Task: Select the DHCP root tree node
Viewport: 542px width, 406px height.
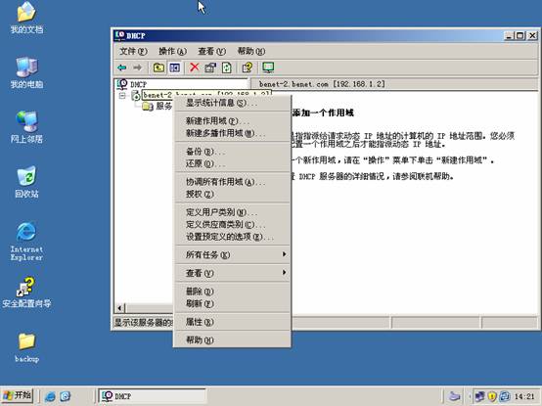Action: click(x=138, y=84)
